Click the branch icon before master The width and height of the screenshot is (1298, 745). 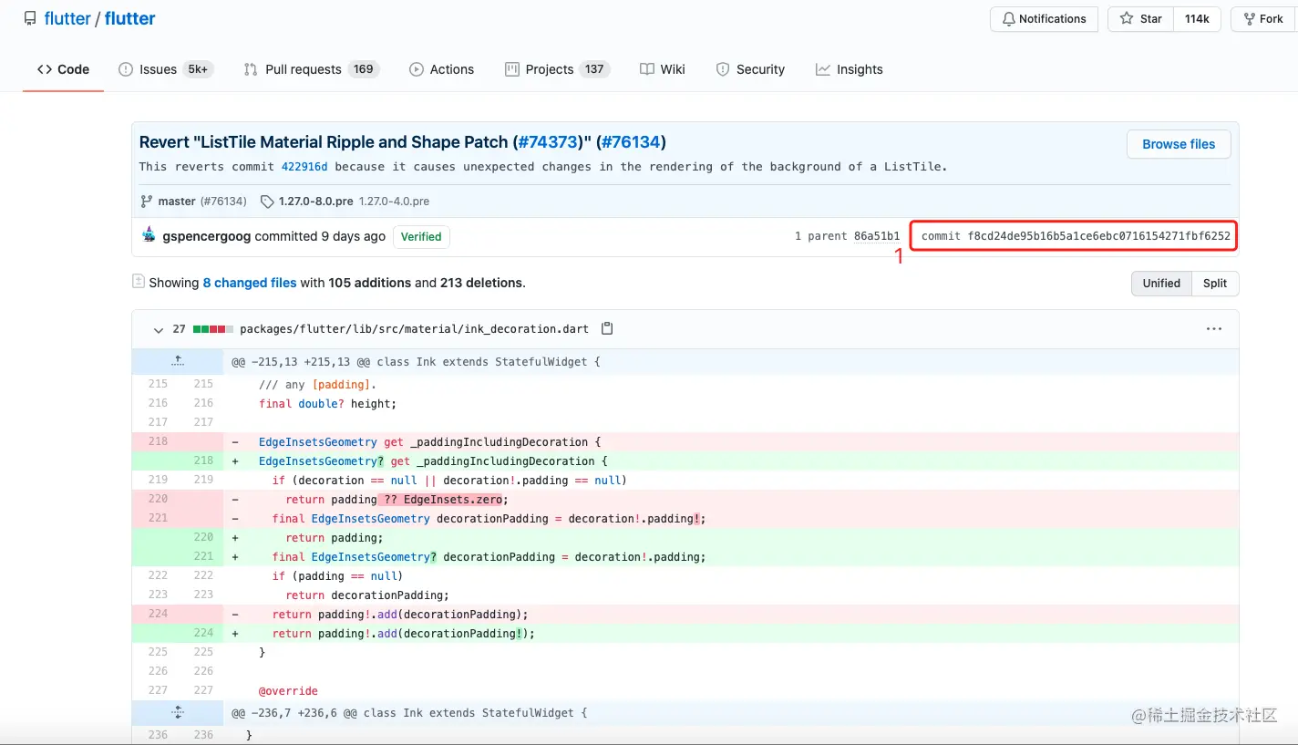[x=147, y=201]
